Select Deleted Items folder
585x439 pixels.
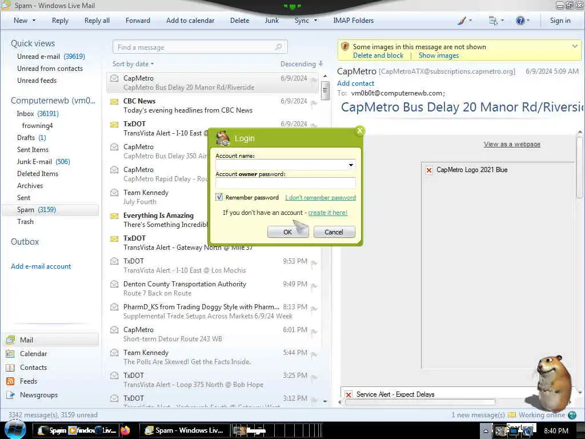37,174
